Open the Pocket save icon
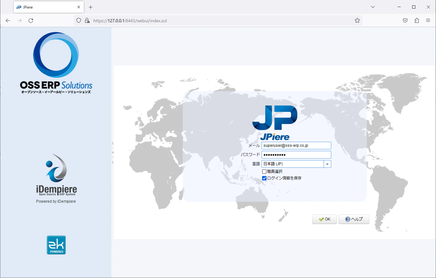436x278 pixels. (x=405, y=21)
